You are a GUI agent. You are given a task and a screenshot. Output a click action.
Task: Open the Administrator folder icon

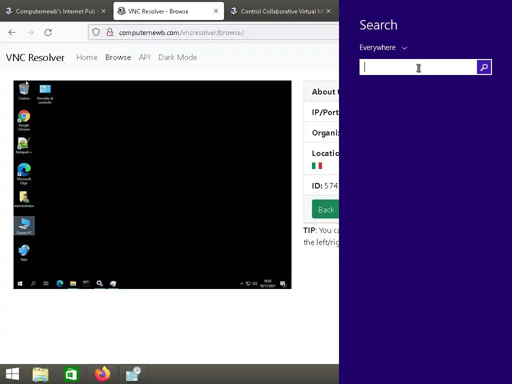click(24, 199)
